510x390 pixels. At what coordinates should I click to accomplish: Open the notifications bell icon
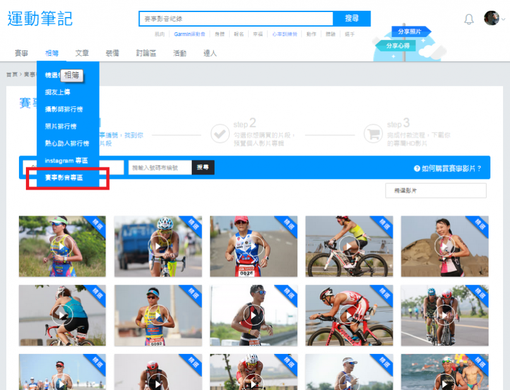pos(469,19)
